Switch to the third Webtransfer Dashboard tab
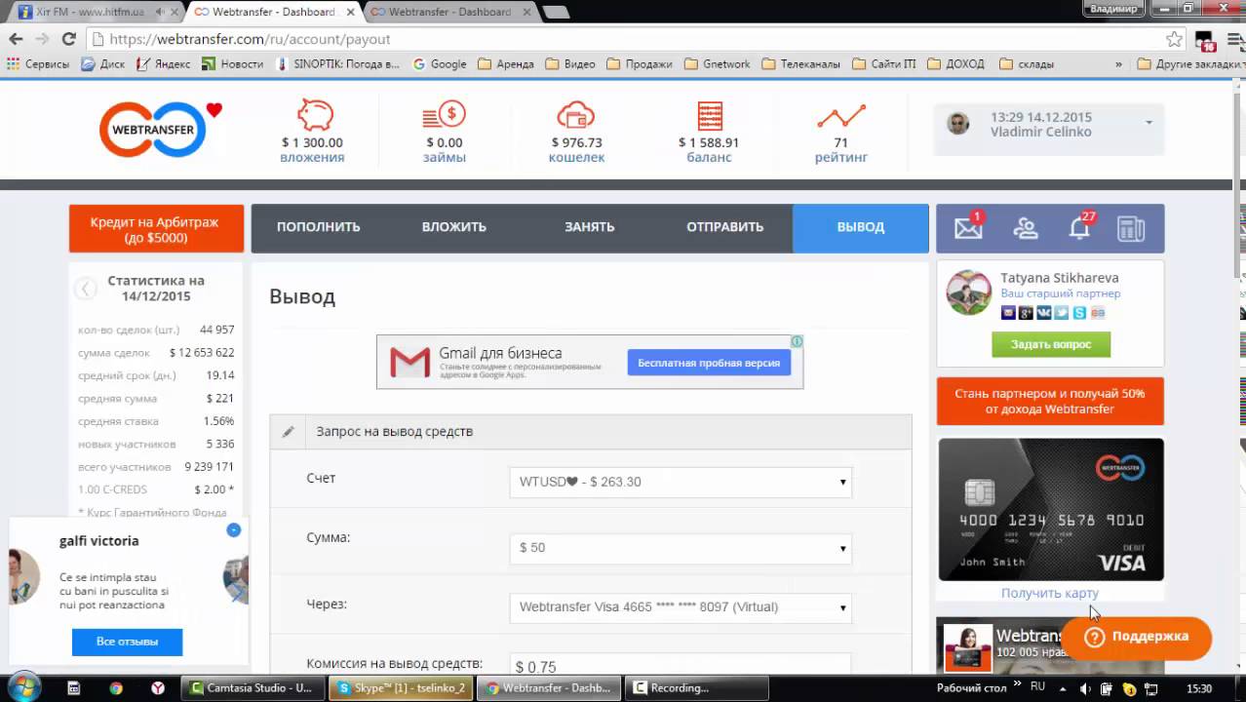This screenshot has height=702, width=1246. pyautogui.click(x=449, y=12)
